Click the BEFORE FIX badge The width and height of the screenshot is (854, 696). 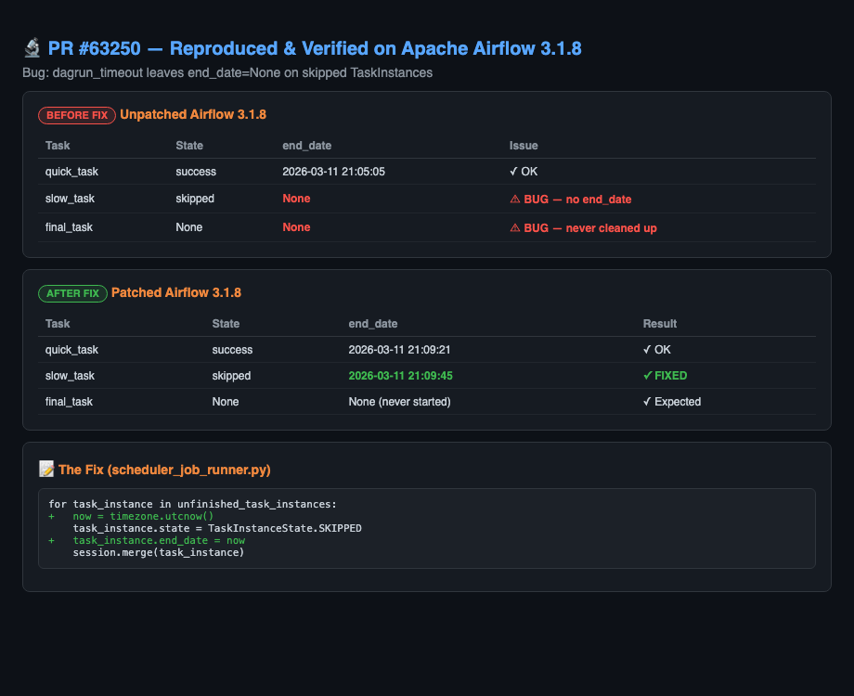click(x=77, y=115)
